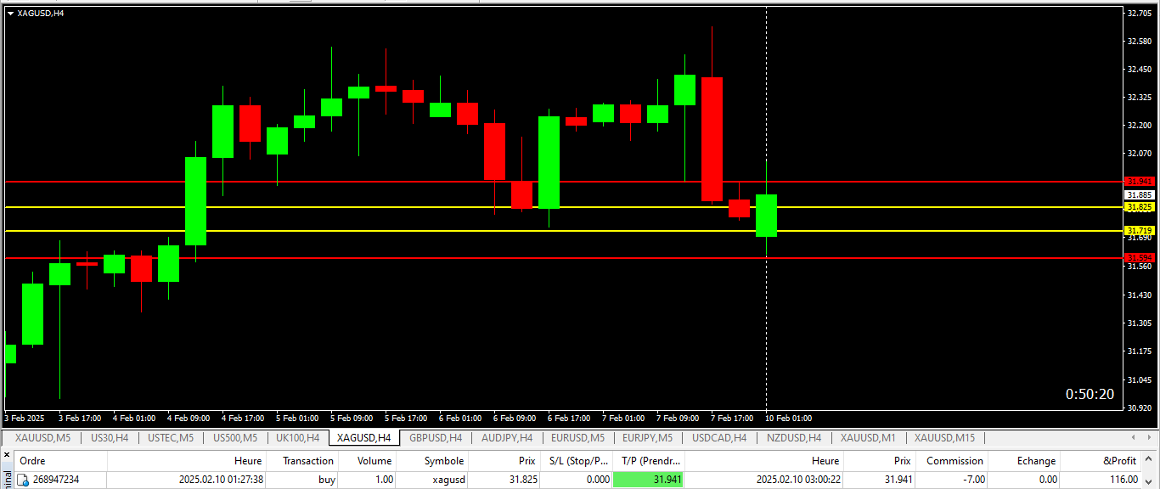Click the Transaction column header
The image size is (1160, 489).
[x=307, y=461]
